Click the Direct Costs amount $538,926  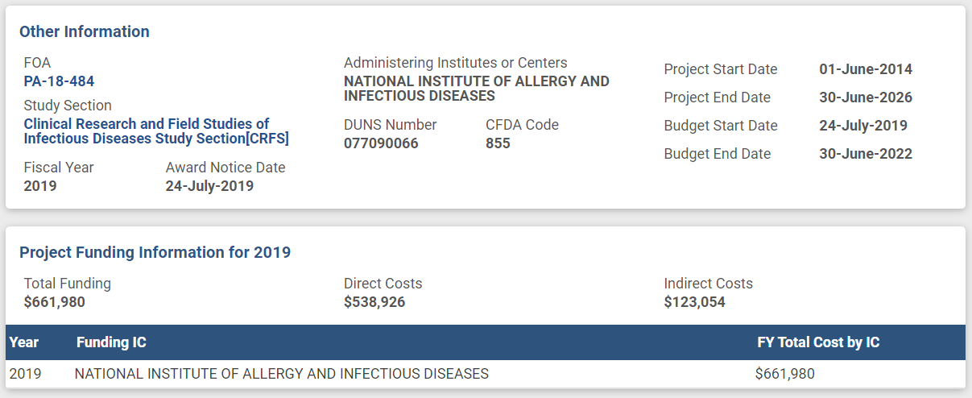click(x=374, y=302)
